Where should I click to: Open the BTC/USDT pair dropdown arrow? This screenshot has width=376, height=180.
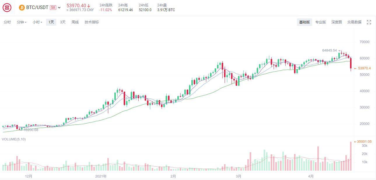59,8
